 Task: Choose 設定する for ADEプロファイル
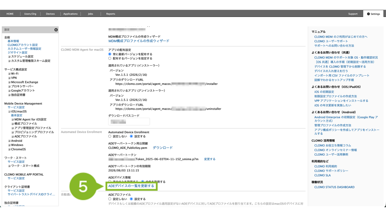click(x=132, y=199)
